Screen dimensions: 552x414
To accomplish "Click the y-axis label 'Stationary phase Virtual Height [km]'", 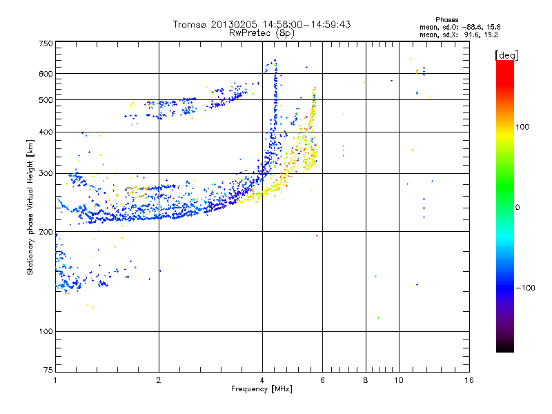I will 30,208.
